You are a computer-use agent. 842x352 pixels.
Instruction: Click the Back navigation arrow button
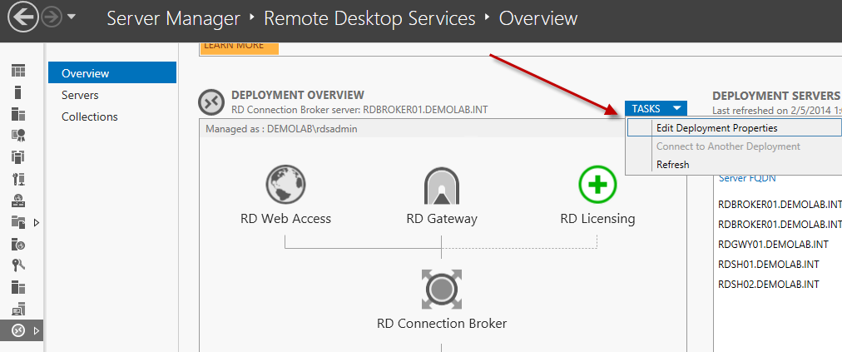click(23, 17)
